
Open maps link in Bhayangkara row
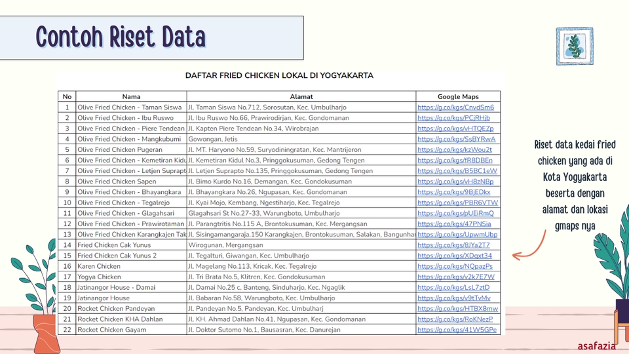click(x=453, y=192)
